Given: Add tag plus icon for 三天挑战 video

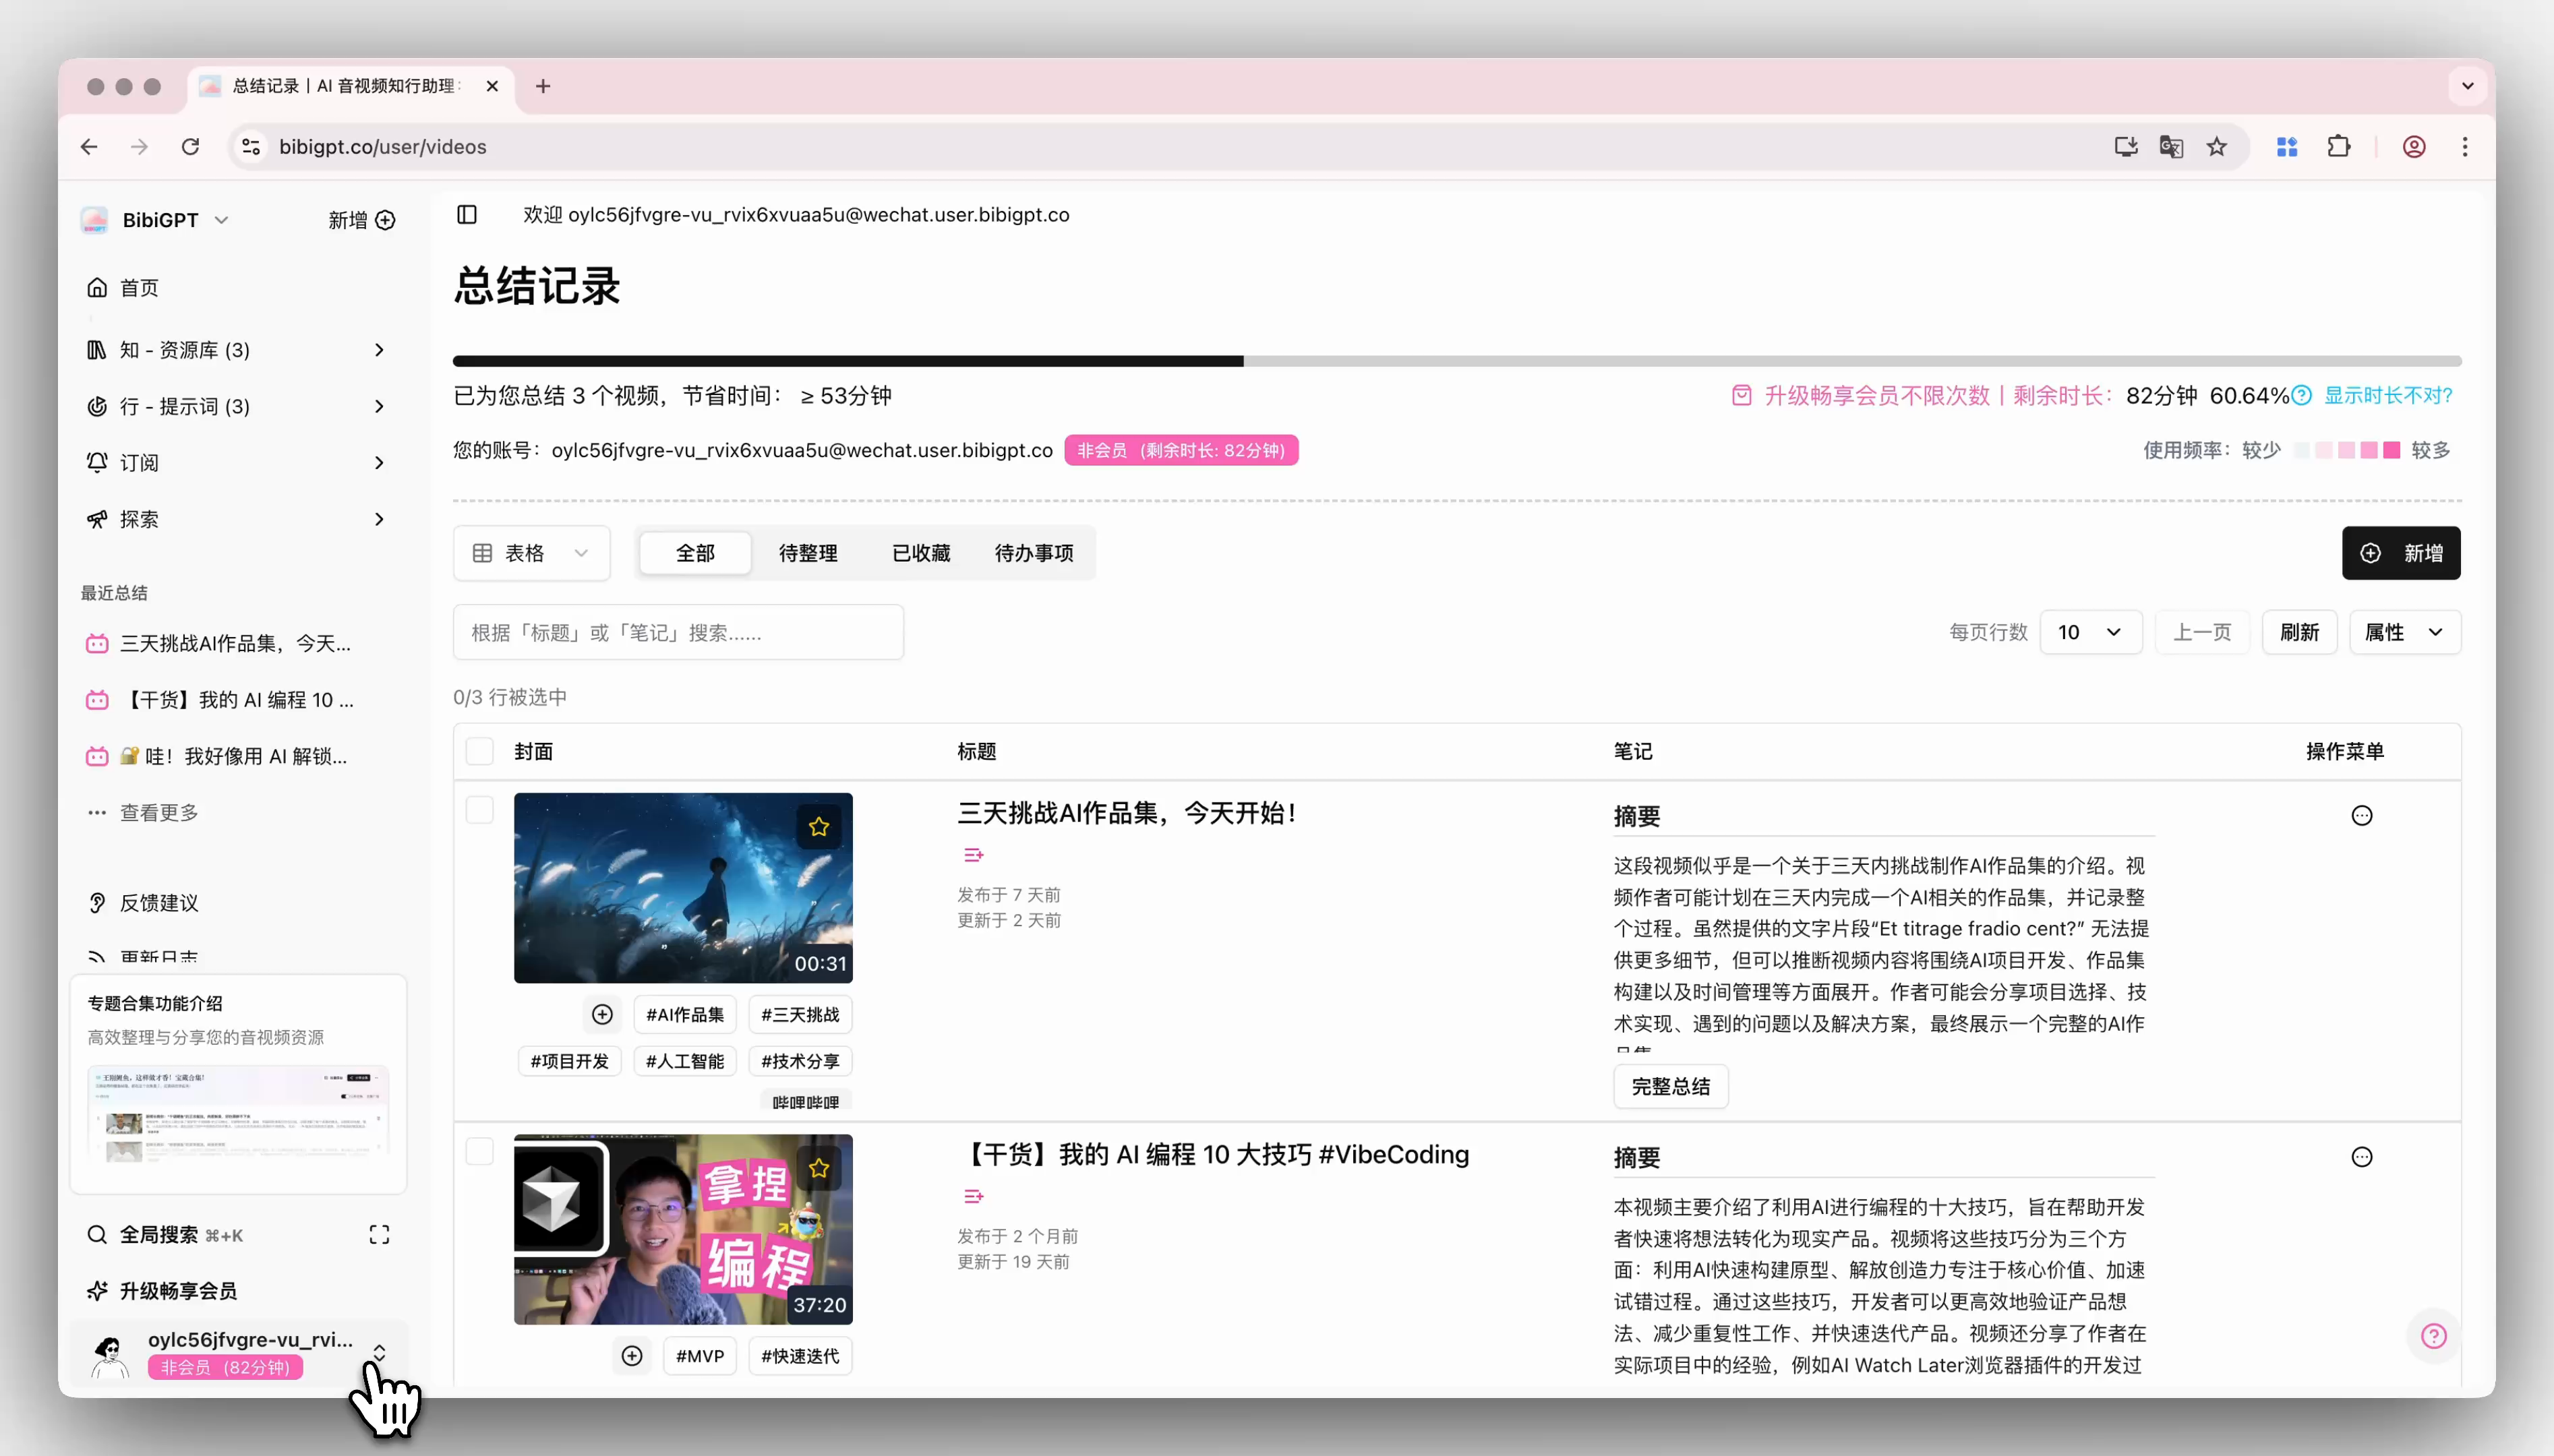Looking at the screenshot, I should [602, 1014].
